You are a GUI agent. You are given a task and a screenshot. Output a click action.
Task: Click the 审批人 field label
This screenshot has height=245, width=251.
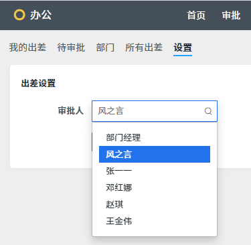click(71, 110)
